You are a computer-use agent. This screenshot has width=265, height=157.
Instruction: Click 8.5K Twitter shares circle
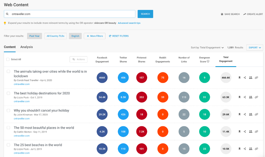click(x=123, y=97)
